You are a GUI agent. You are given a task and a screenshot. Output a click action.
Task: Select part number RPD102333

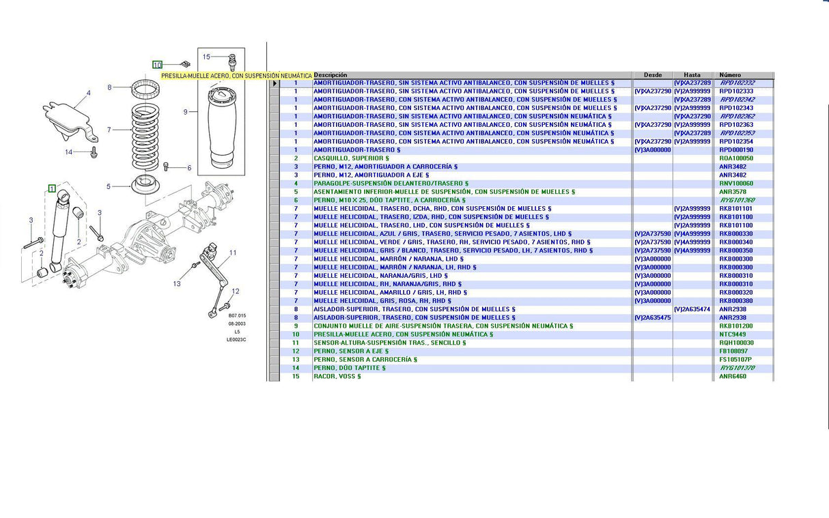[x=737, y=91]
